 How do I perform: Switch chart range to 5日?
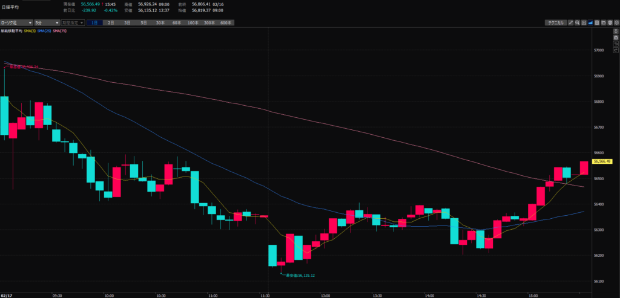coord(143,22)
